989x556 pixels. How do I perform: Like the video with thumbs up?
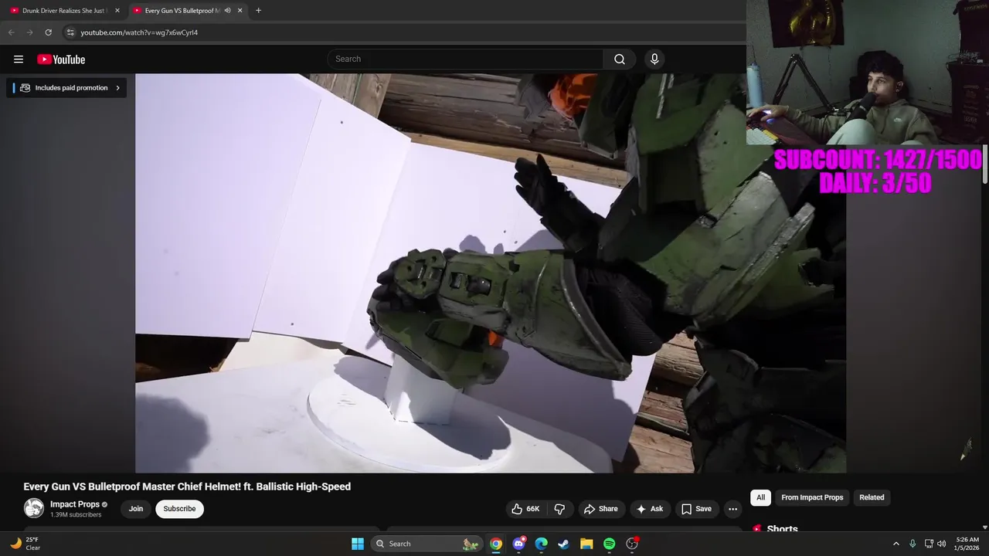click(x=525, y=509)
